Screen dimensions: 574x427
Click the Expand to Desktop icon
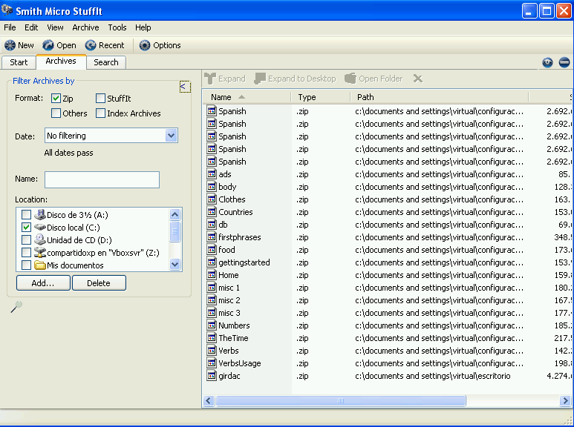click(260, 79)
